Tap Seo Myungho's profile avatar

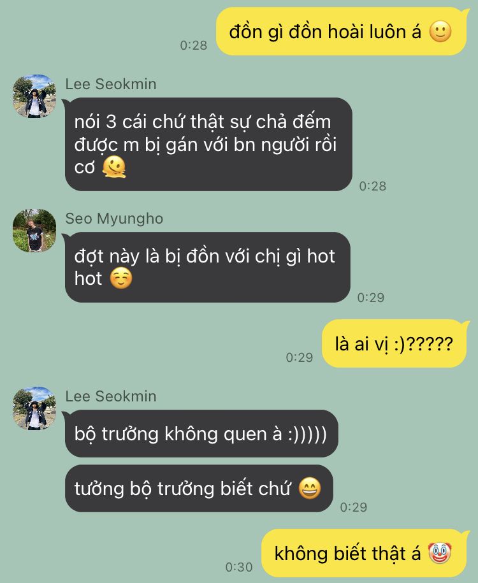pos(34,231)
